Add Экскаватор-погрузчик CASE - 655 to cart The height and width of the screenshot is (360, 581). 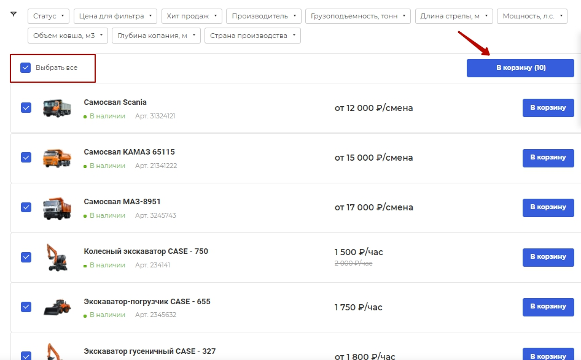[548, 307]
